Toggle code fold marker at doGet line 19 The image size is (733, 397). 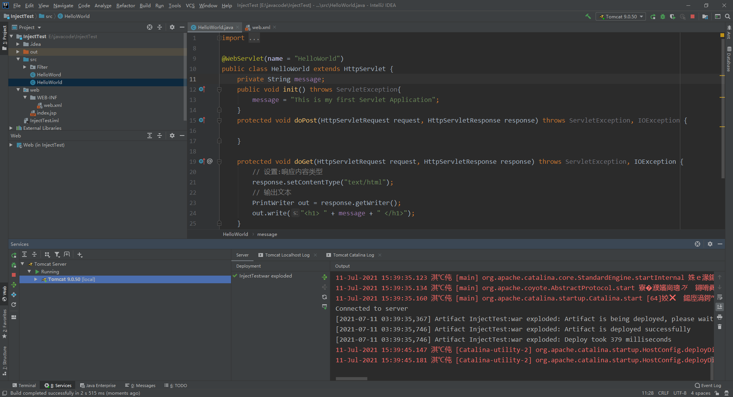tap(219, 161)
